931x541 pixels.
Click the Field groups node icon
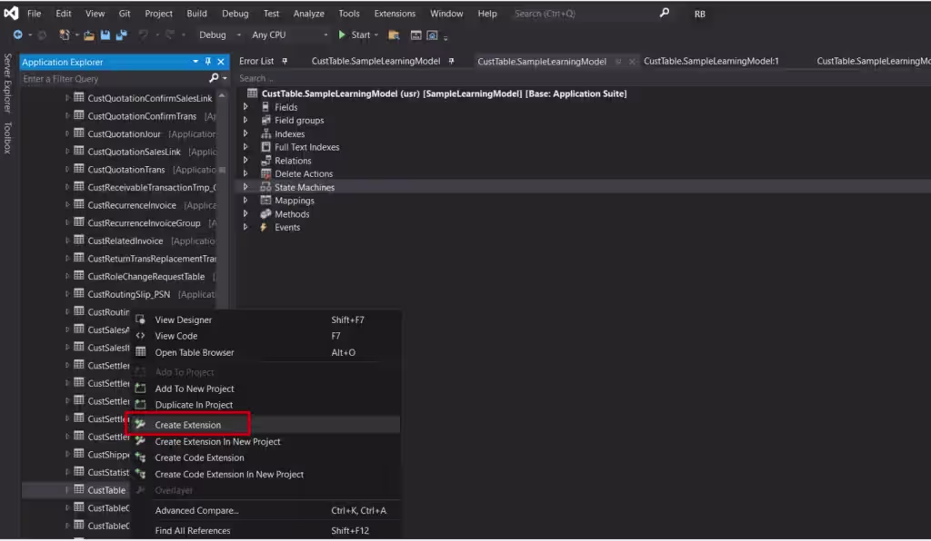(265, 121)
